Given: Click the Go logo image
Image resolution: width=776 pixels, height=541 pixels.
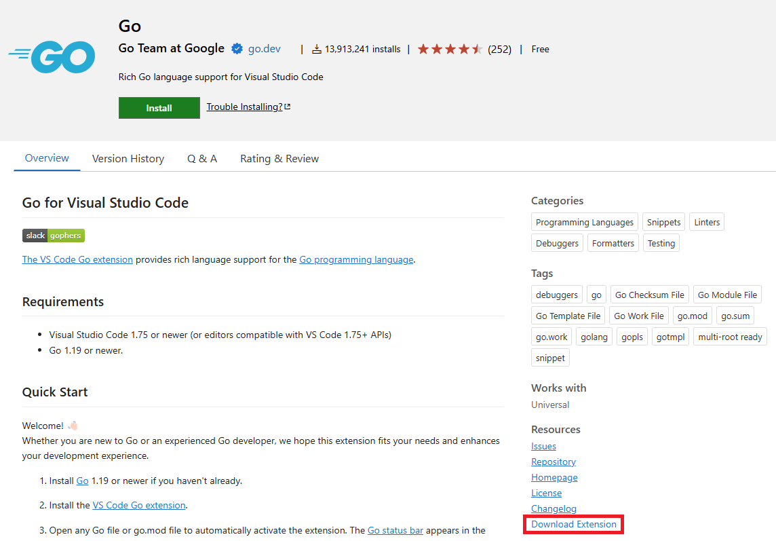Looking at the screenshot, I should coord(52,57).
